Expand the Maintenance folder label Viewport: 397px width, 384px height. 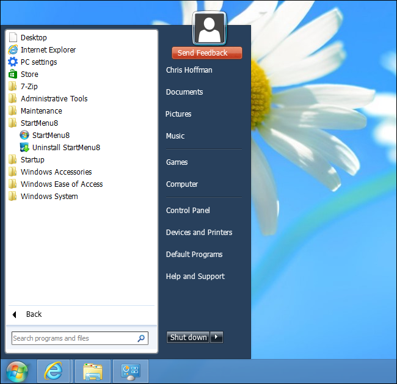click(x=42, y=111)
